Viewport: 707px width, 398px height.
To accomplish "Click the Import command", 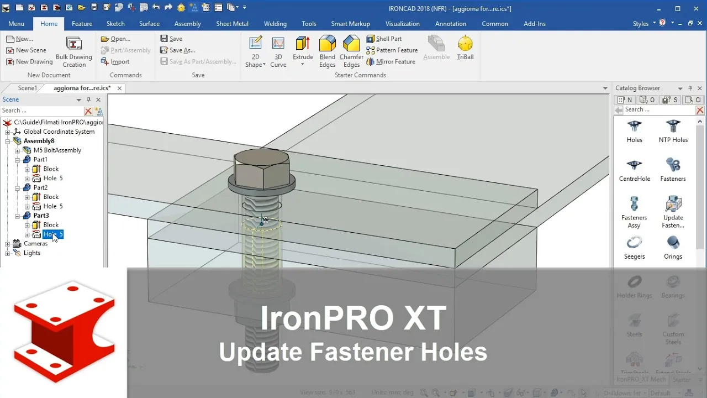I will [x=115, y=62].
